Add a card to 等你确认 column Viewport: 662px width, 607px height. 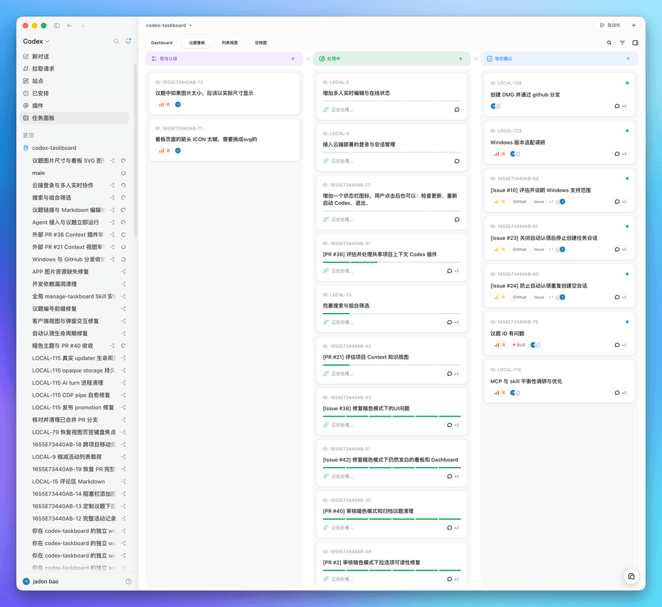tap(628, 59)
